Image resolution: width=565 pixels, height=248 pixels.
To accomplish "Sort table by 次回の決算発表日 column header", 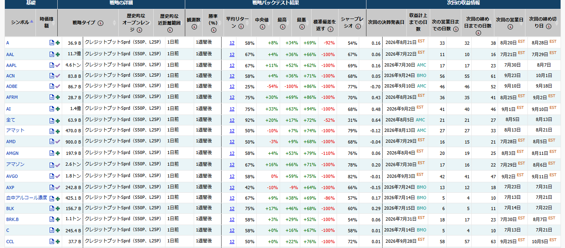I will click(386, 23).
